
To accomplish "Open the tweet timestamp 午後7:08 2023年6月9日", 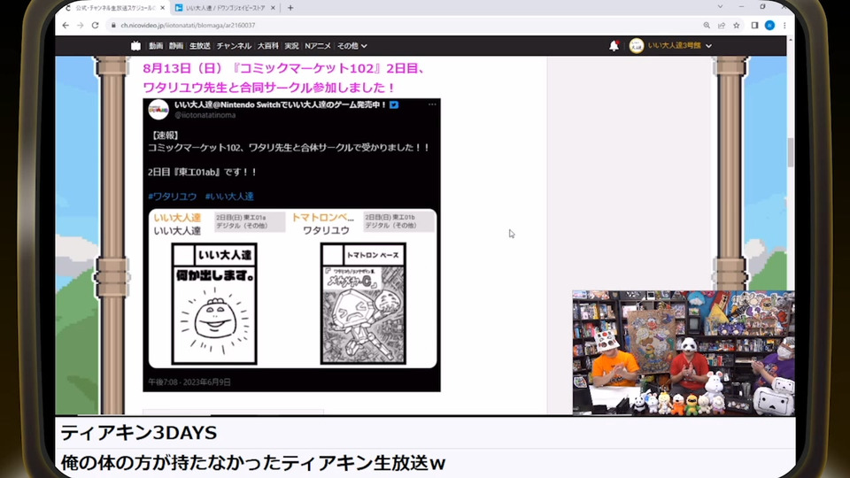I will 189,382.
